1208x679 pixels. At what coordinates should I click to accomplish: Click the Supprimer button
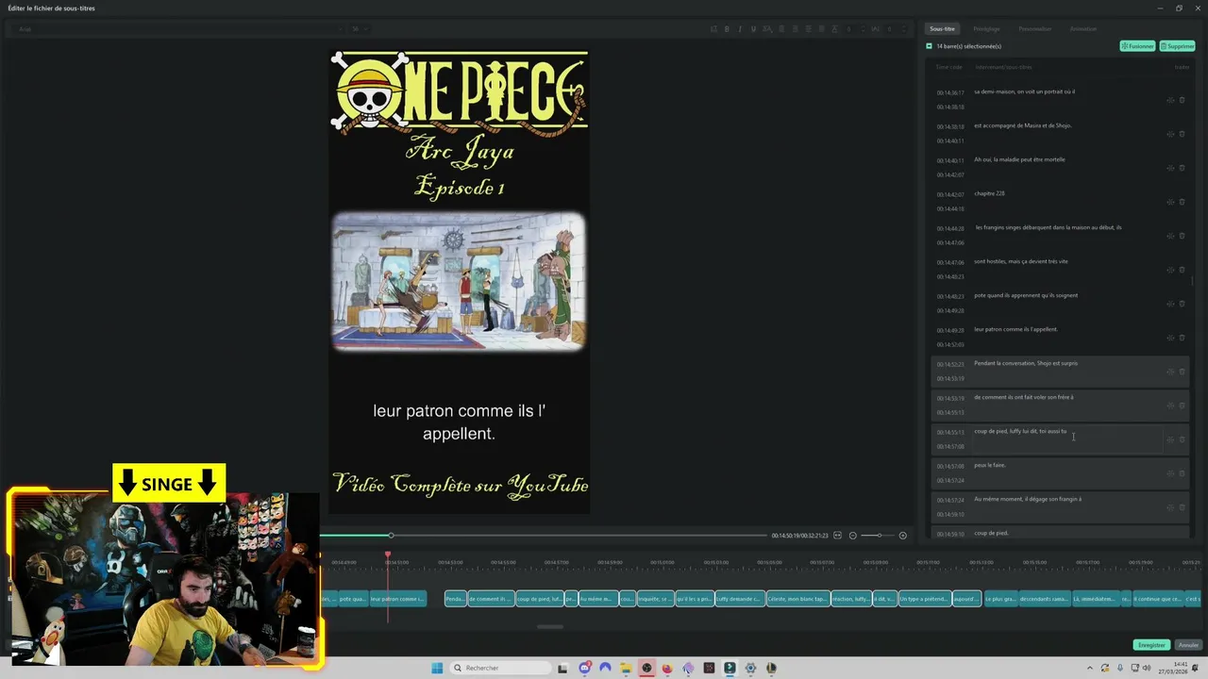coord(1177,46)
